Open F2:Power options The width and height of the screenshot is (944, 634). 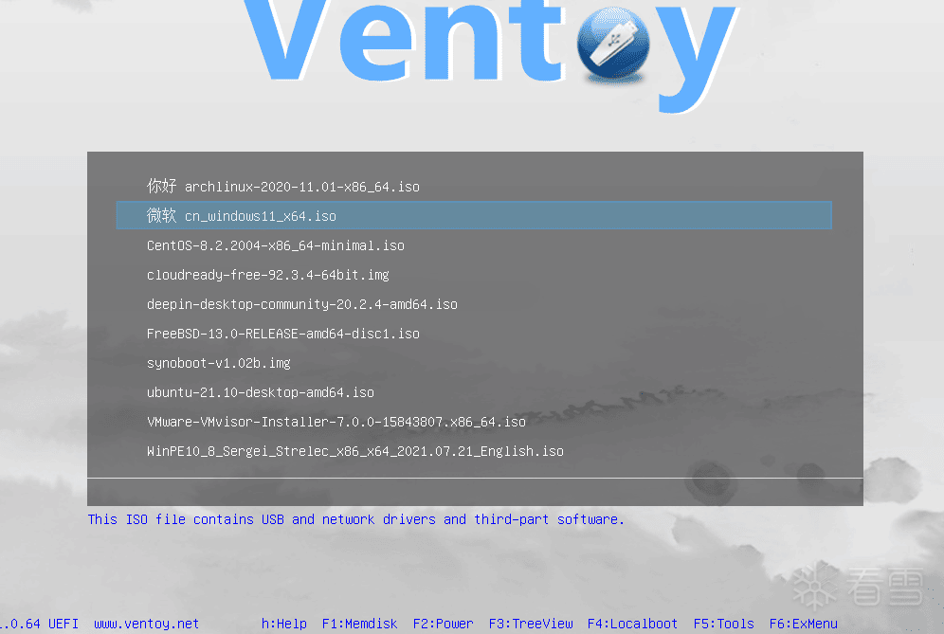pyautogui.click(x=444, y=624)
